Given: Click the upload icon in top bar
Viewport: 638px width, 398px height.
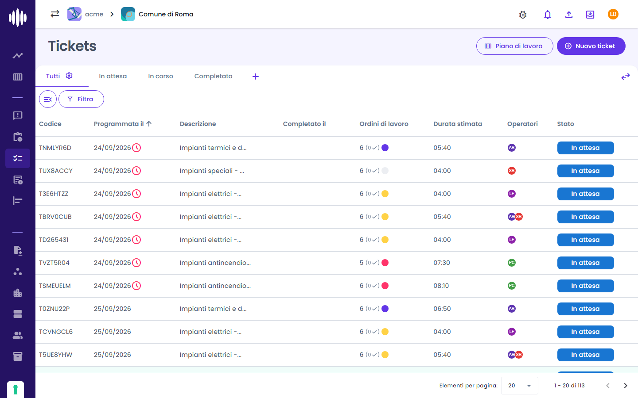Looking at the screenshot, I should pos(569,15).
